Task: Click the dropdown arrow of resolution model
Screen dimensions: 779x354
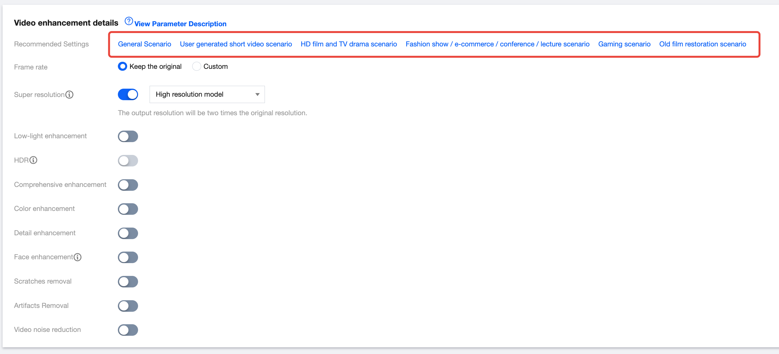Action: click(257, 94)
